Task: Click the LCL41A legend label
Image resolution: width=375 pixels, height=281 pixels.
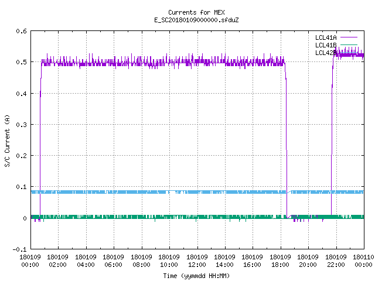Action: (326, 37)
